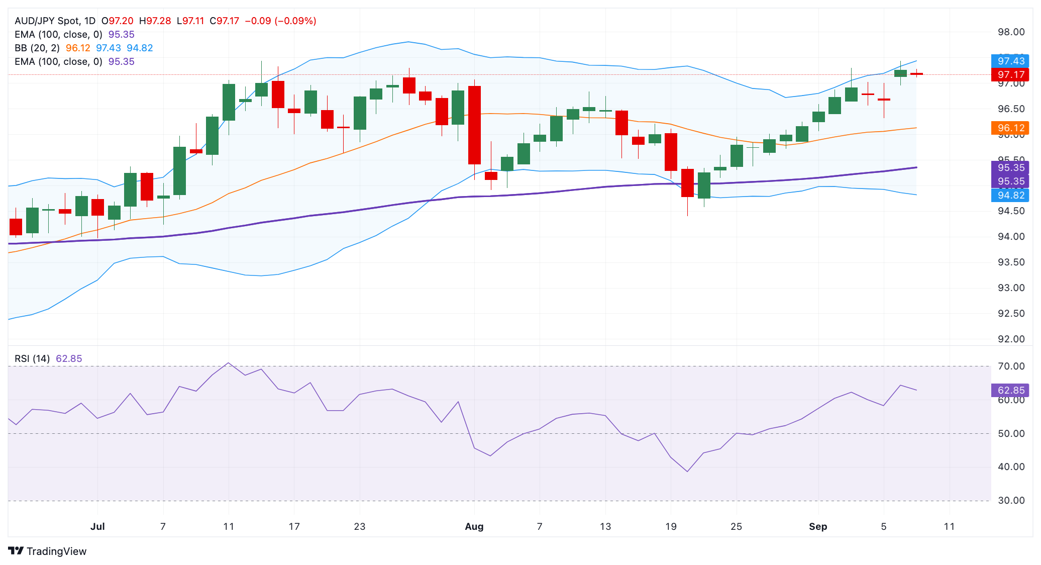This screenshot has height=565, width=1041.
Task: Click the blue 94.82 lower band tag
Action: [x=1010, y=195]
